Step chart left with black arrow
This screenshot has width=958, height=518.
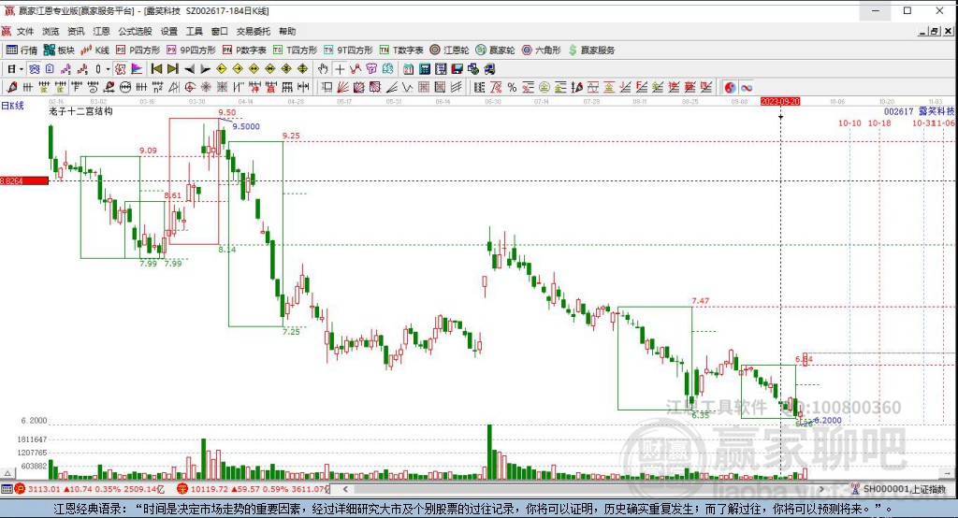tap(189, 69)
